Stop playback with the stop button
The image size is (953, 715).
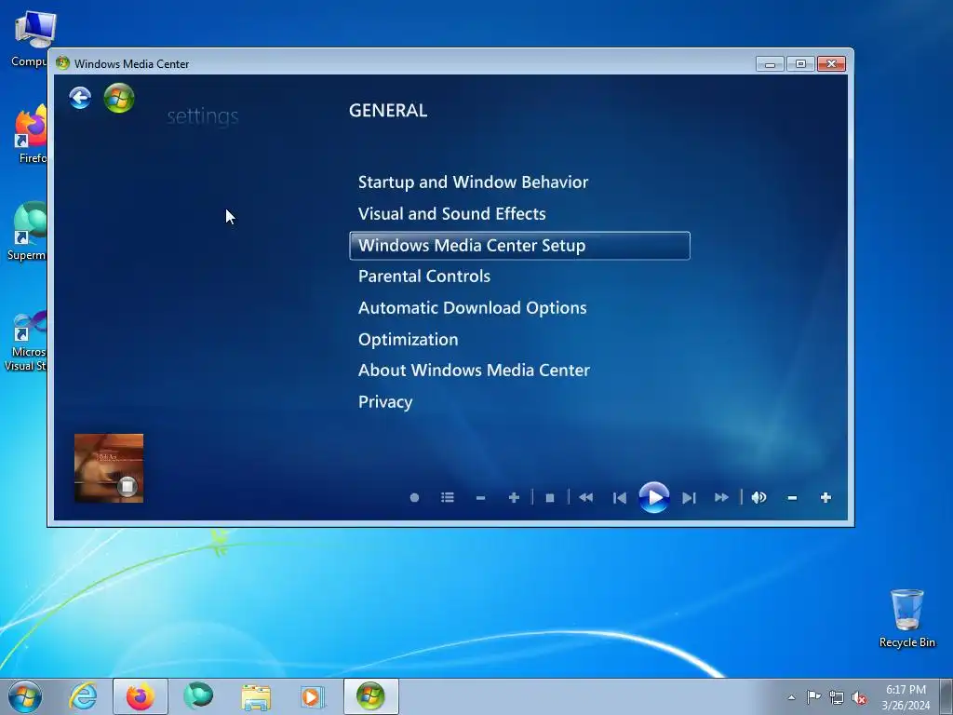(x=550, y=498)
